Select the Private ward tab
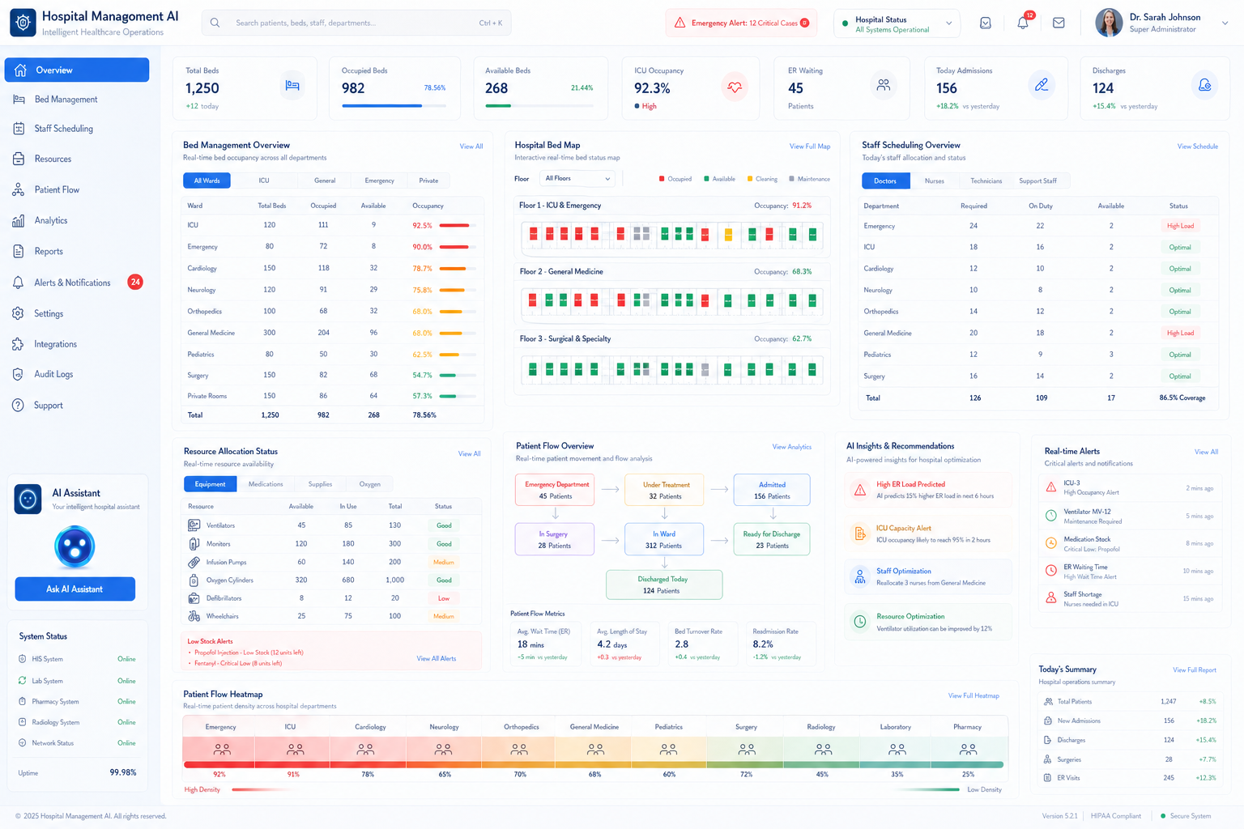 click(x=428, y=181)
